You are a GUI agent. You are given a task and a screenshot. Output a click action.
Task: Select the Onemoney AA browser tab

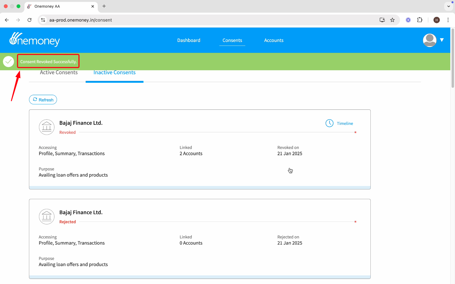(x=61, y=6)
